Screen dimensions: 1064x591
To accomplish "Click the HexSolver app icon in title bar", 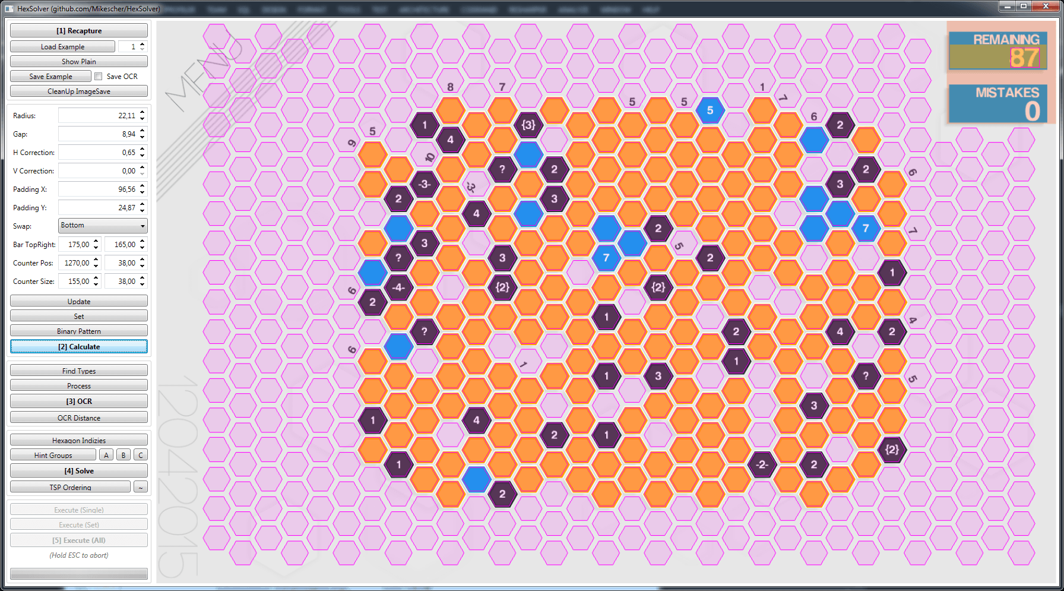I will point(9,8).
